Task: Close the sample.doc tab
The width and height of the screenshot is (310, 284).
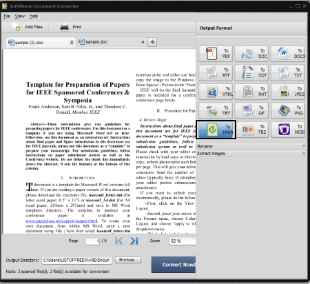Action: pos(143,42)
